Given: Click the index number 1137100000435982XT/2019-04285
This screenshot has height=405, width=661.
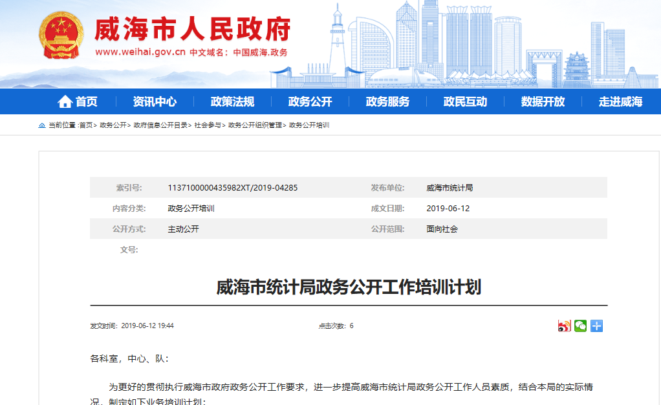Looking at the screenshot, I should [232, 188].
